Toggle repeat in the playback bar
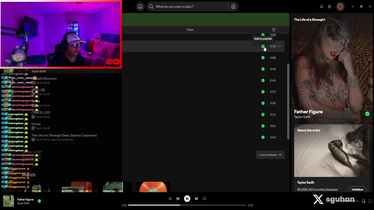374x210 pixels. point(204,199)
